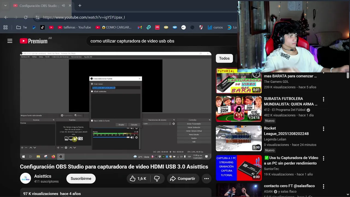The image size is (350, 197).
Task: Click the OBS transition settings gear
Action: point(173,124)
